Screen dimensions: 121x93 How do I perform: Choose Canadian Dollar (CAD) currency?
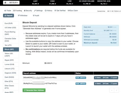11,40
